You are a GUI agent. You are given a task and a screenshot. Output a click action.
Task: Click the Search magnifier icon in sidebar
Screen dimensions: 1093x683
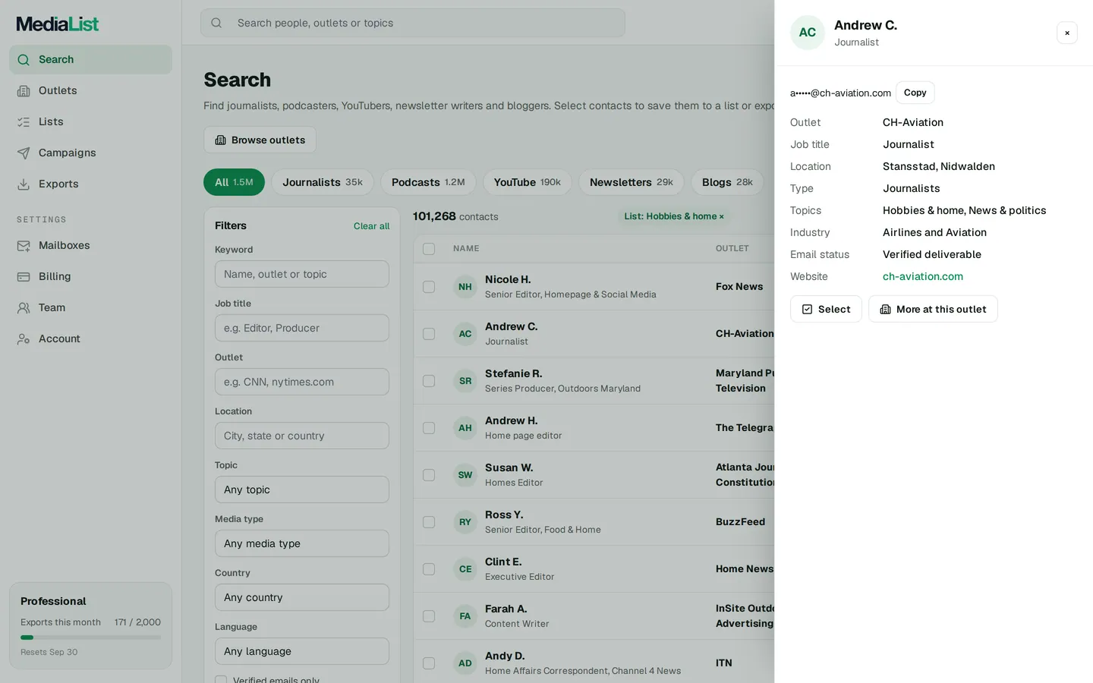[24, 60]
